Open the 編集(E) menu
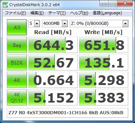 [37, 13]
